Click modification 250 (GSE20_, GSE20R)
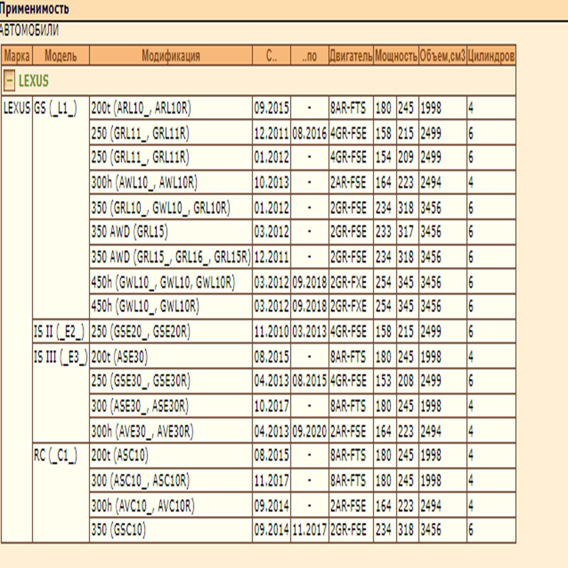 141,332
